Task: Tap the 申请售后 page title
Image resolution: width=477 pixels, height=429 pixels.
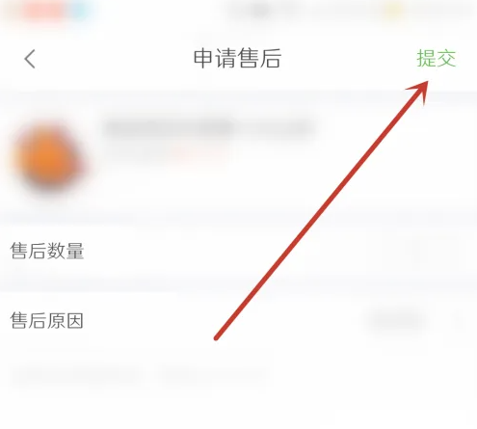Action: click(237, 59)
